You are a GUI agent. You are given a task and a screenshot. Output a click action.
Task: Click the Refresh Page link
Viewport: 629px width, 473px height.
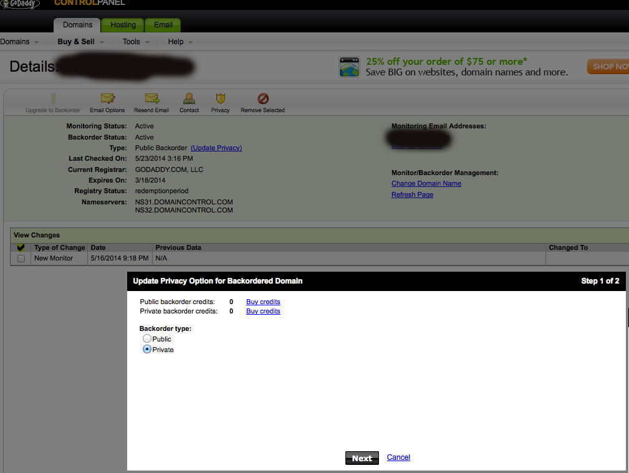click(412, 194)
